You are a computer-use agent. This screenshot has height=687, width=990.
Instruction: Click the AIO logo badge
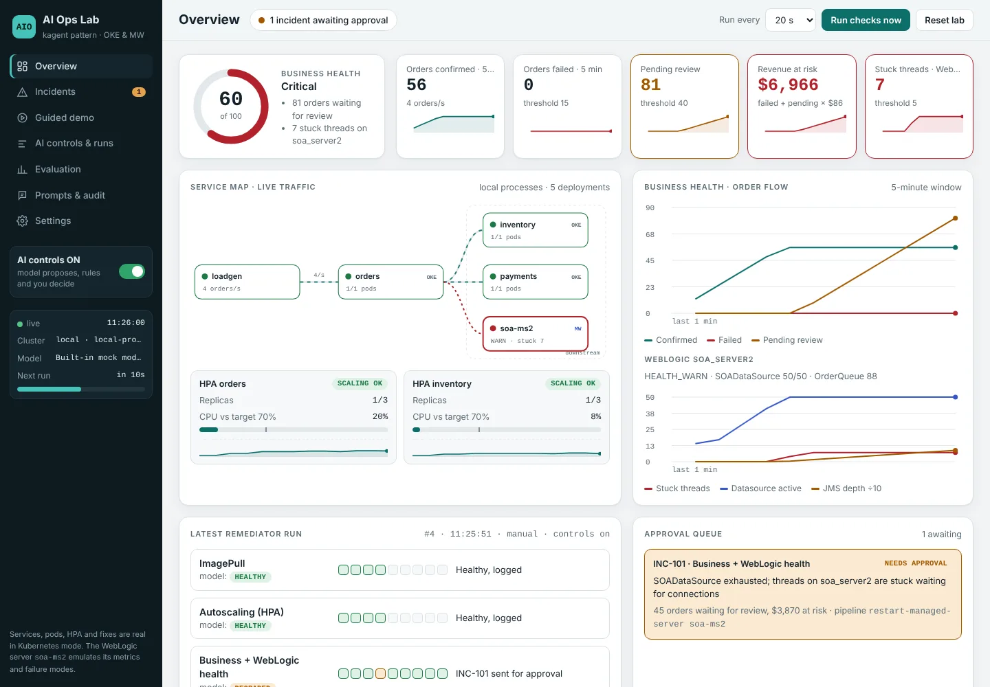click(24, 27)
